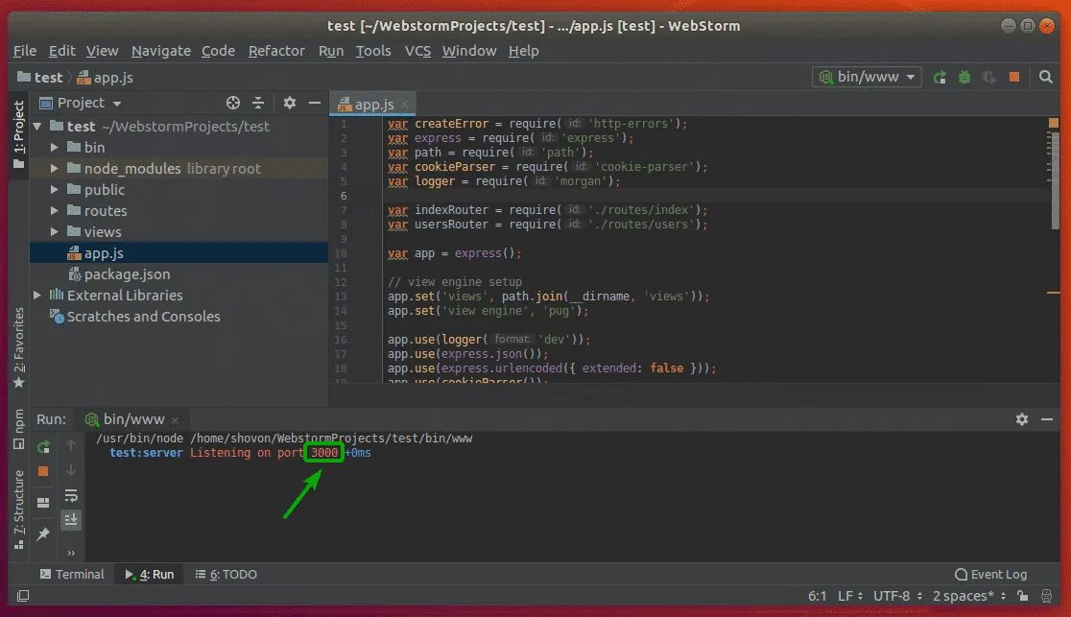This screenshot has width=1071, height=617.
Task: Click the locate-in-project target icon
Action: pyautogui.click(x=233, y=103)
